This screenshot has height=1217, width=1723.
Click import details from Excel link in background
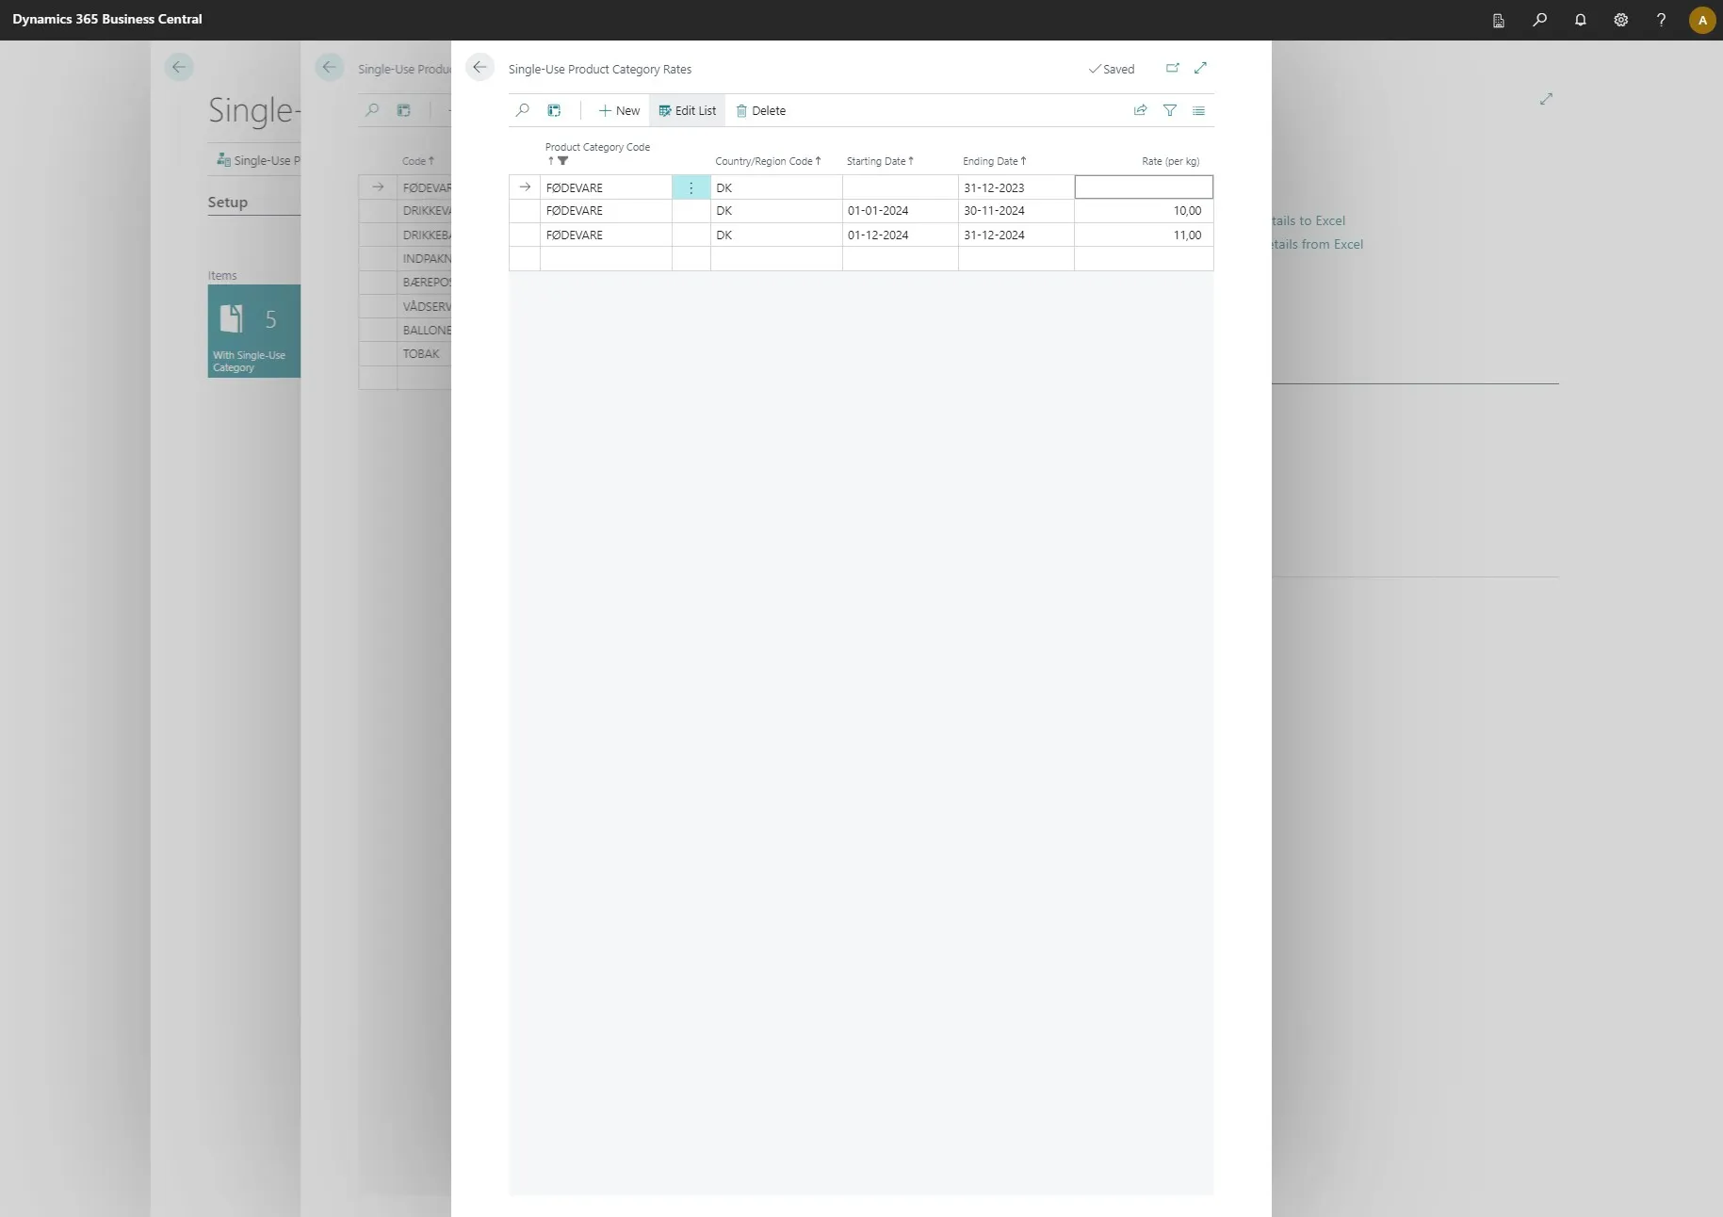coord(1317,244)
